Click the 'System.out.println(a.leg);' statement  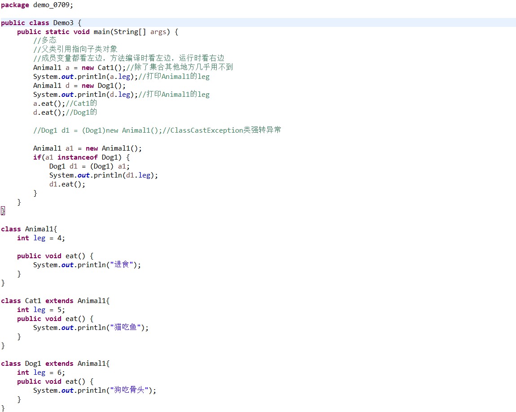[86, 77]
